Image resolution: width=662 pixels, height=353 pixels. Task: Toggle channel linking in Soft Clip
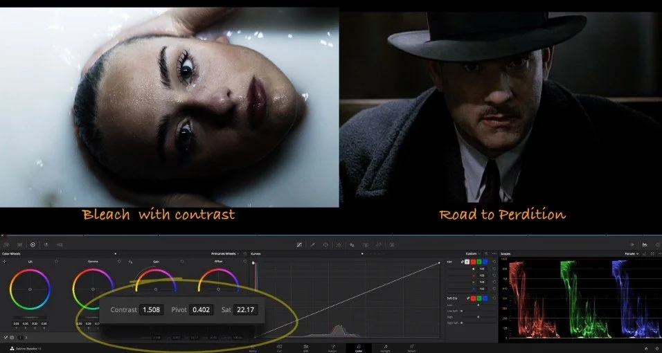coord(468,298)
